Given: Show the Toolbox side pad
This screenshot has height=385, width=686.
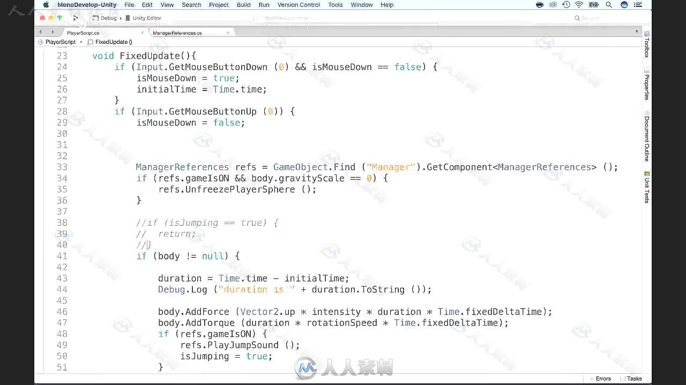Looking at the screenshot, I should pyautogui.click(x=647, y=43).
